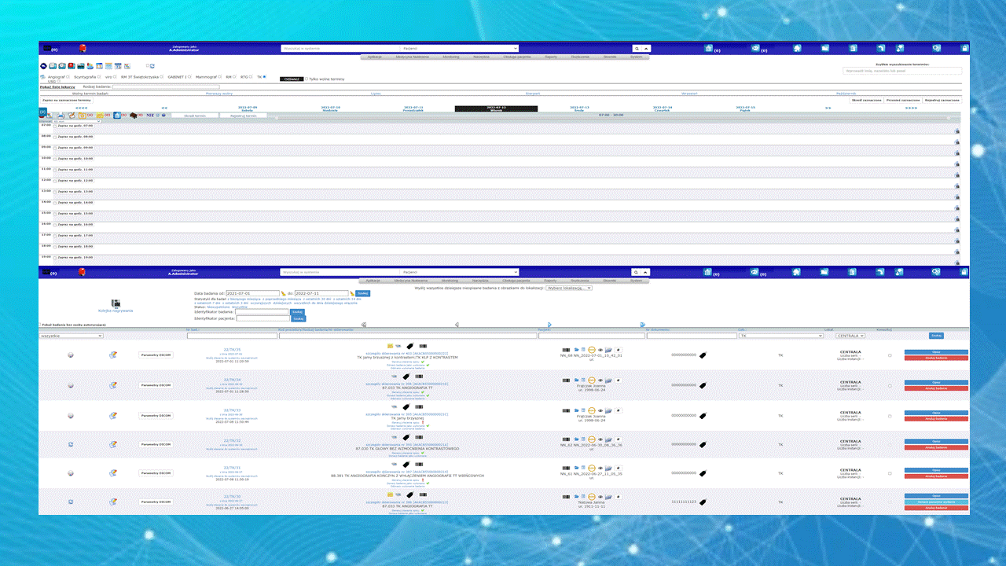The height and width of the screenshot is (566, 1006).
Task: Click the Odśwież button
Action: pos(290,79)
